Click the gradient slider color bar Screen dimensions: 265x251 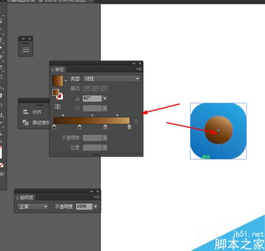(92, 121)
